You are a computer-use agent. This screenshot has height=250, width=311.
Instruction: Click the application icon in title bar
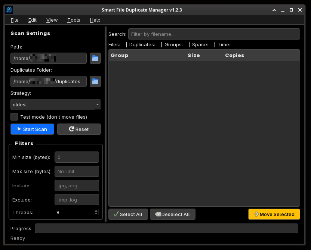(9, 10)
